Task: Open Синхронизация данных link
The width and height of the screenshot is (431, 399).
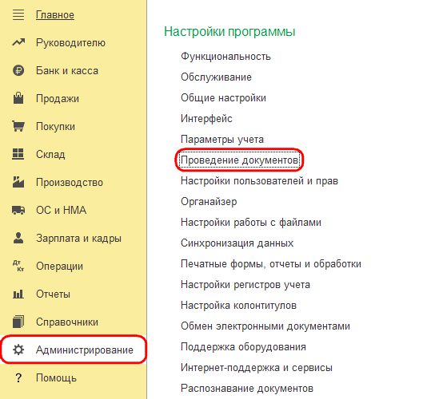Action: click(237, 243)
